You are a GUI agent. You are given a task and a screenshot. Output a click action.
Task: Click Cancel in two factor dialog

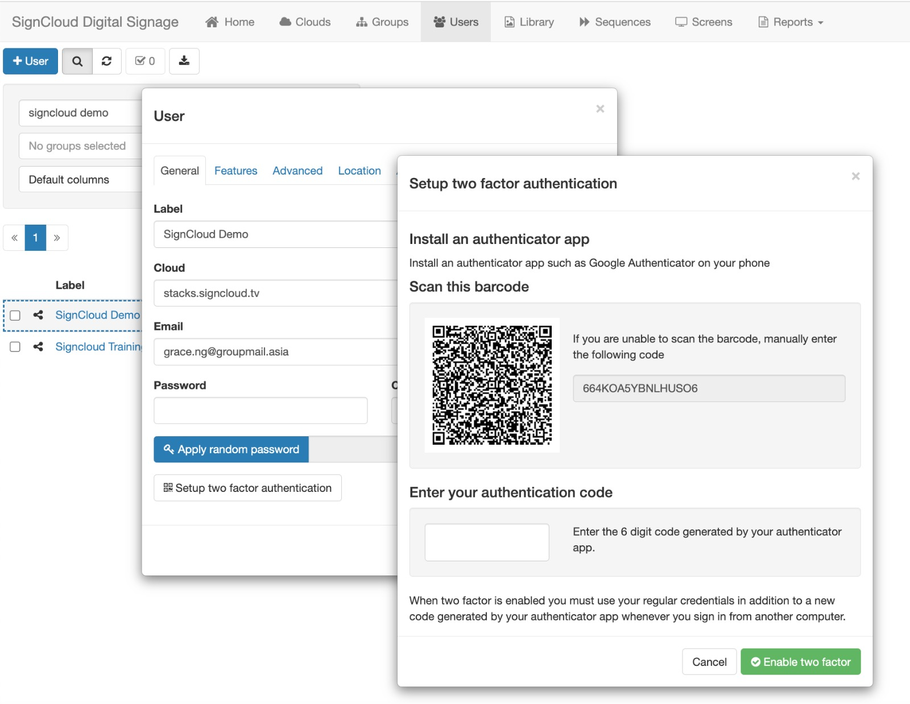[709, 662]
